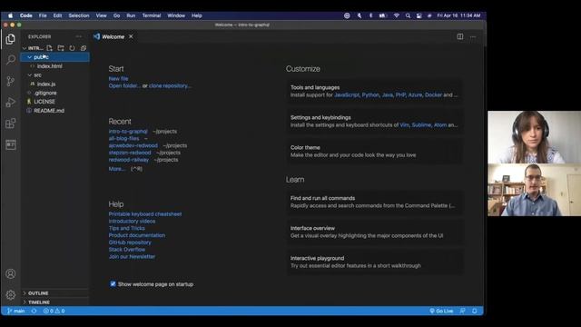Open the Terminal menu

[x=152, y=15]
